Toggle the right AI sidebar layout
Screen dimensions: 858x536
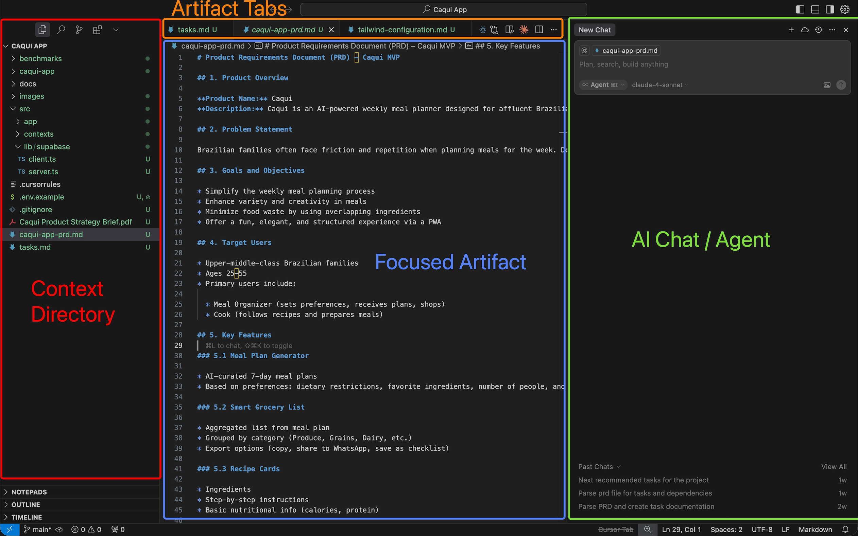tap(830, 10)
